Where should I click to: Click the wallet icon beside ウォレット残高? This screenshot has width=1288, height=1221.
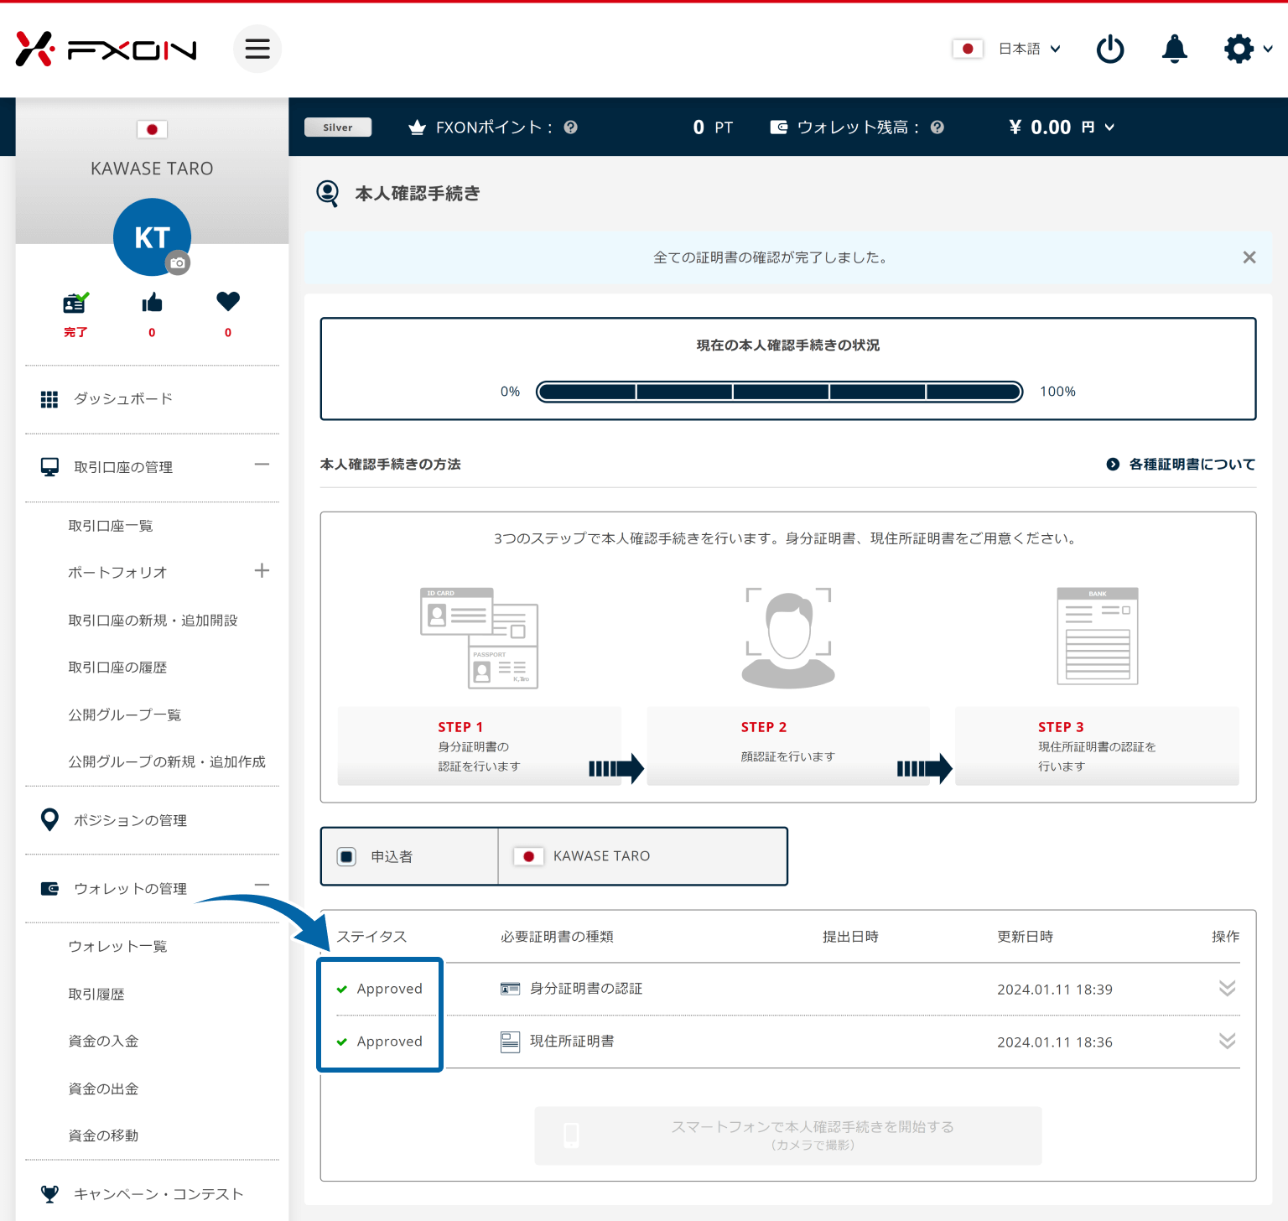tap(779, 127)
